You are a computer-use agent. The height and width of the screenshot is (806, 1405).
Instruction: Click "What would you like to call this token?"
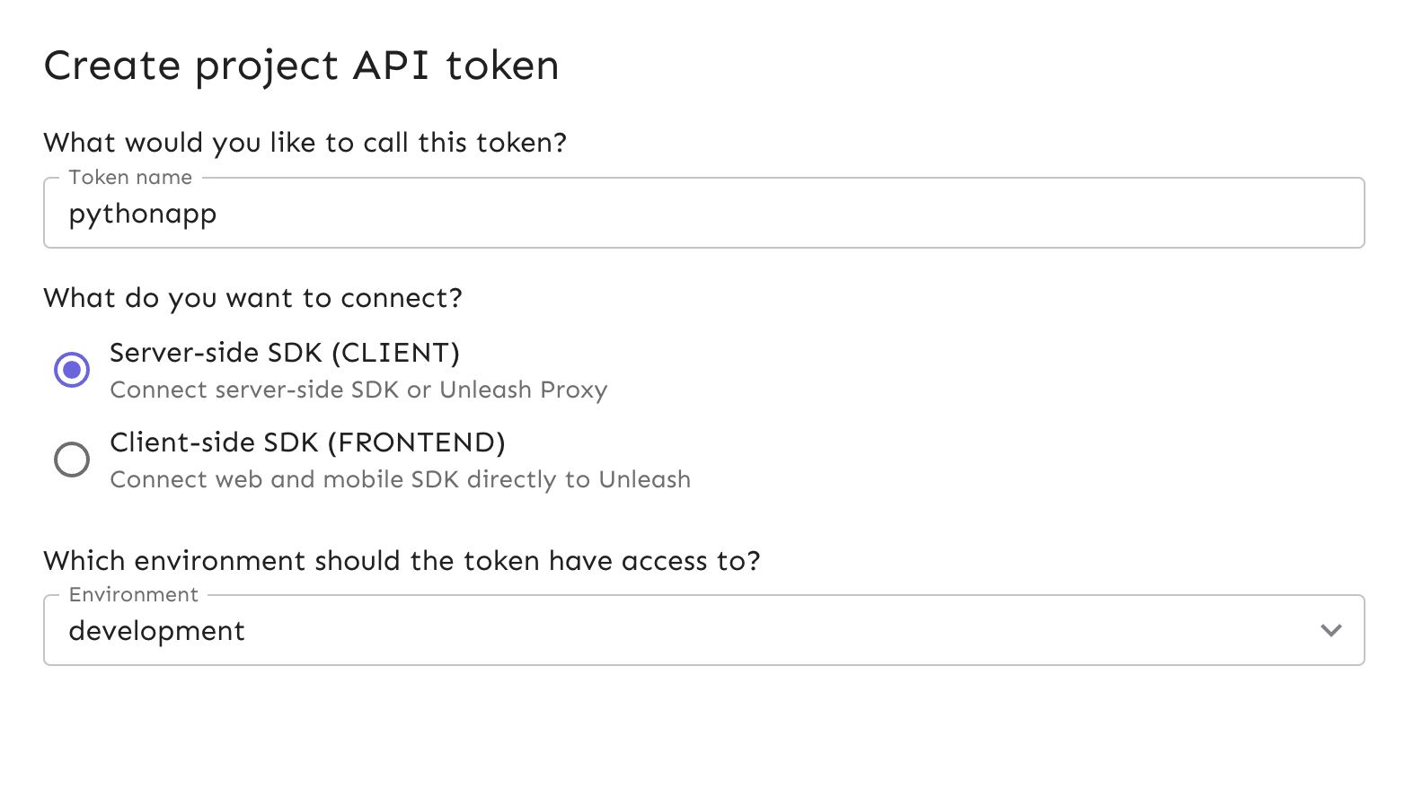[x=305, y=143]
